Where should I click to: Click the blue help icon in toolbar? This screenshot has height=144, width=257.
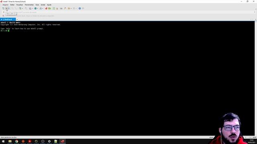click(x=80, y=8)
